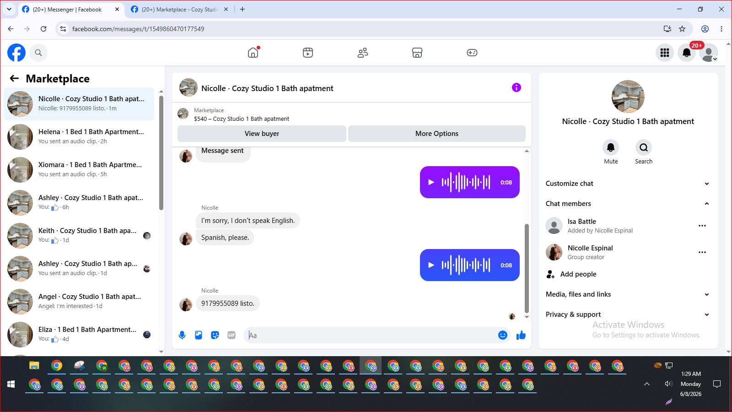Open Facebook home logo
The height and width of the screenshot is (412, 732).
(x=16, y=53)
